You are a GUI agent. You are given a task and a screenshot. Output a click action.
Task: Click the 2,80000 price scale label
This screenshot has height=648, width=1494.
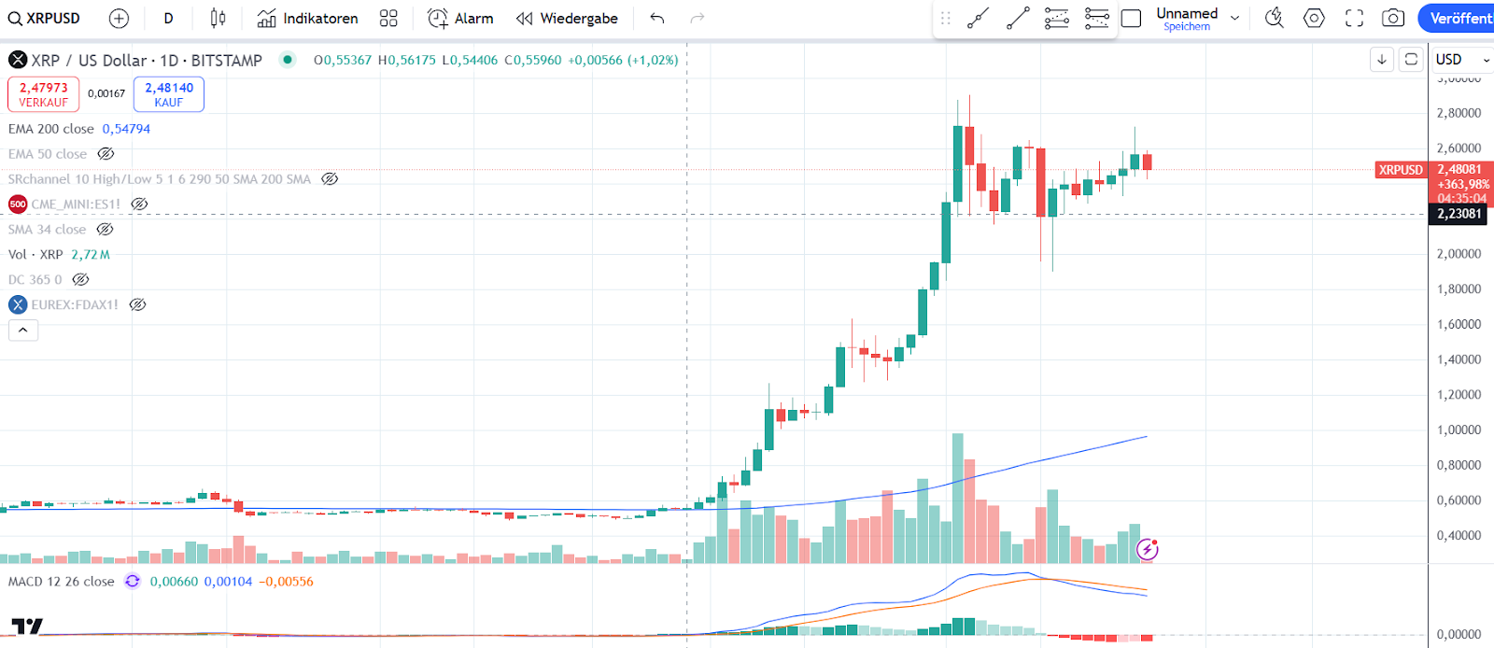[x=1459, y=113]
